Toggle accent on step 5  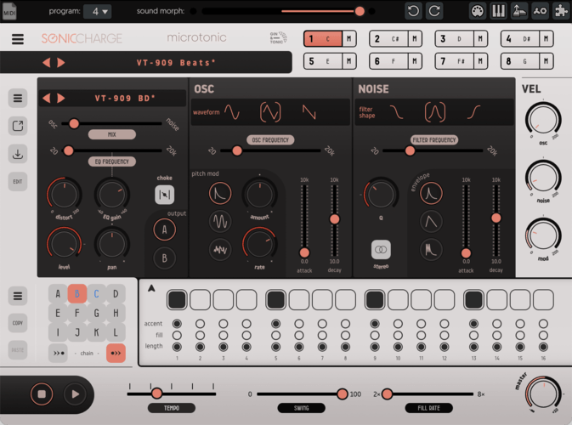(x=275, y=324)
